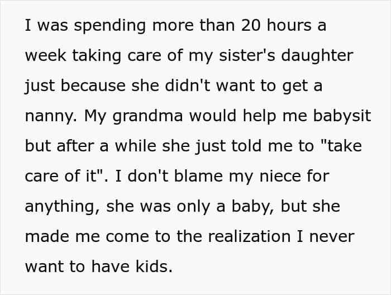Click the word "daughter" ending the second line
The width and height of the screenshot is (391, 295).
pos(317,56)
